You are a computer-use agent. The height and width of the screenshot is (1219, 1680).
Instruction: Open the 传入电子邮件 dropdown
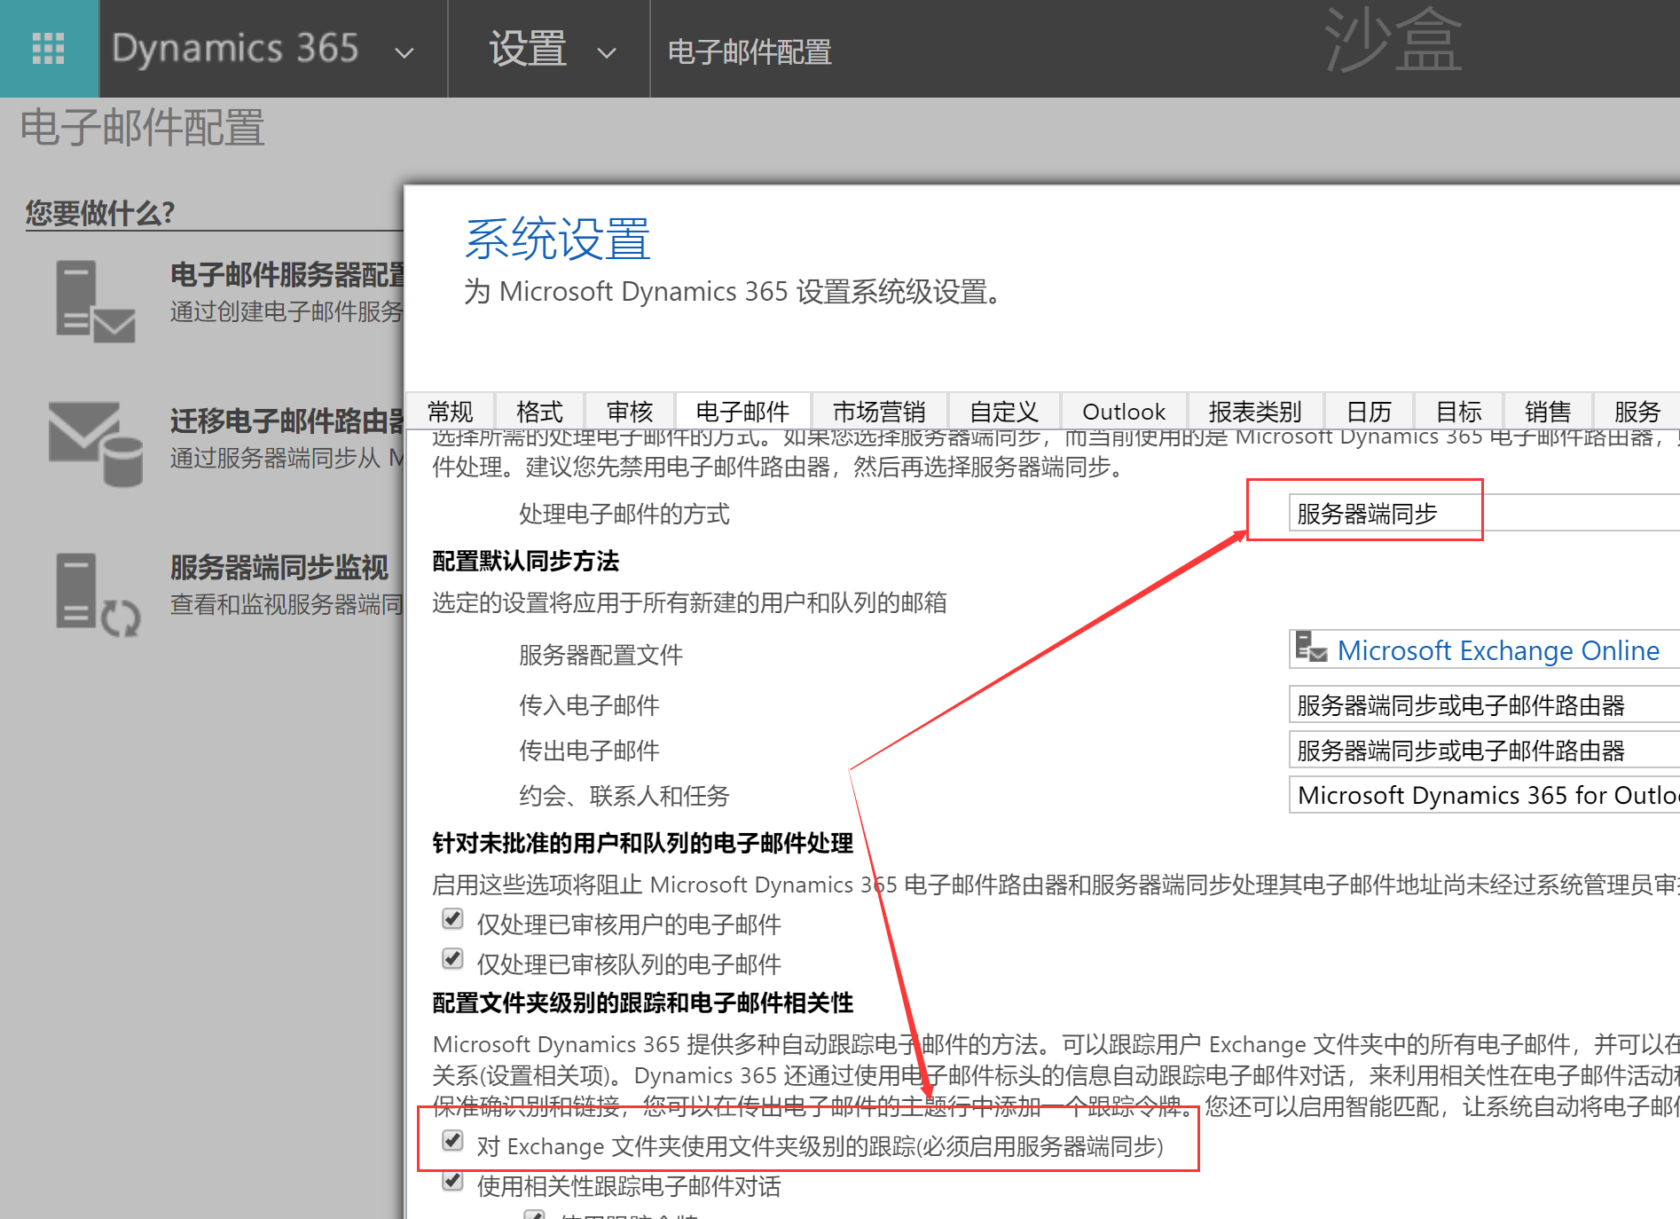1484,705
